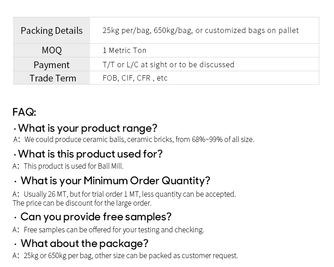Click the Packing Details row label
The height and width of the screenshot is (267, 334).
(52, 31)
